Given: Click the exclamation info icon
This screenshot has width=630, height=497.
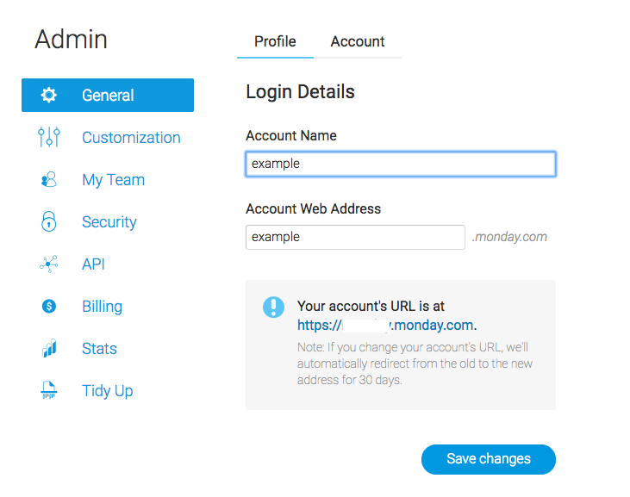Looking at the screenshot, I should click(x=273, y=308).
